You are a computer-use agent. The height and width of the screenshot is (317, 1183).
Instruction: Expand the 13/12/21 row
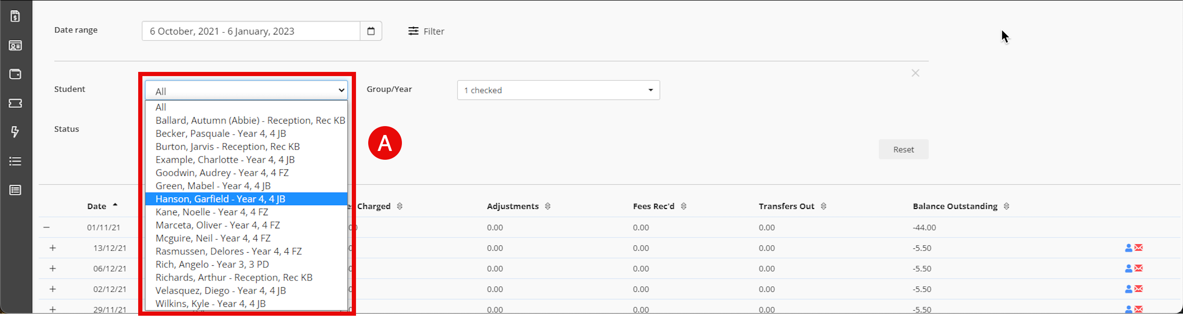coord(53,248)
